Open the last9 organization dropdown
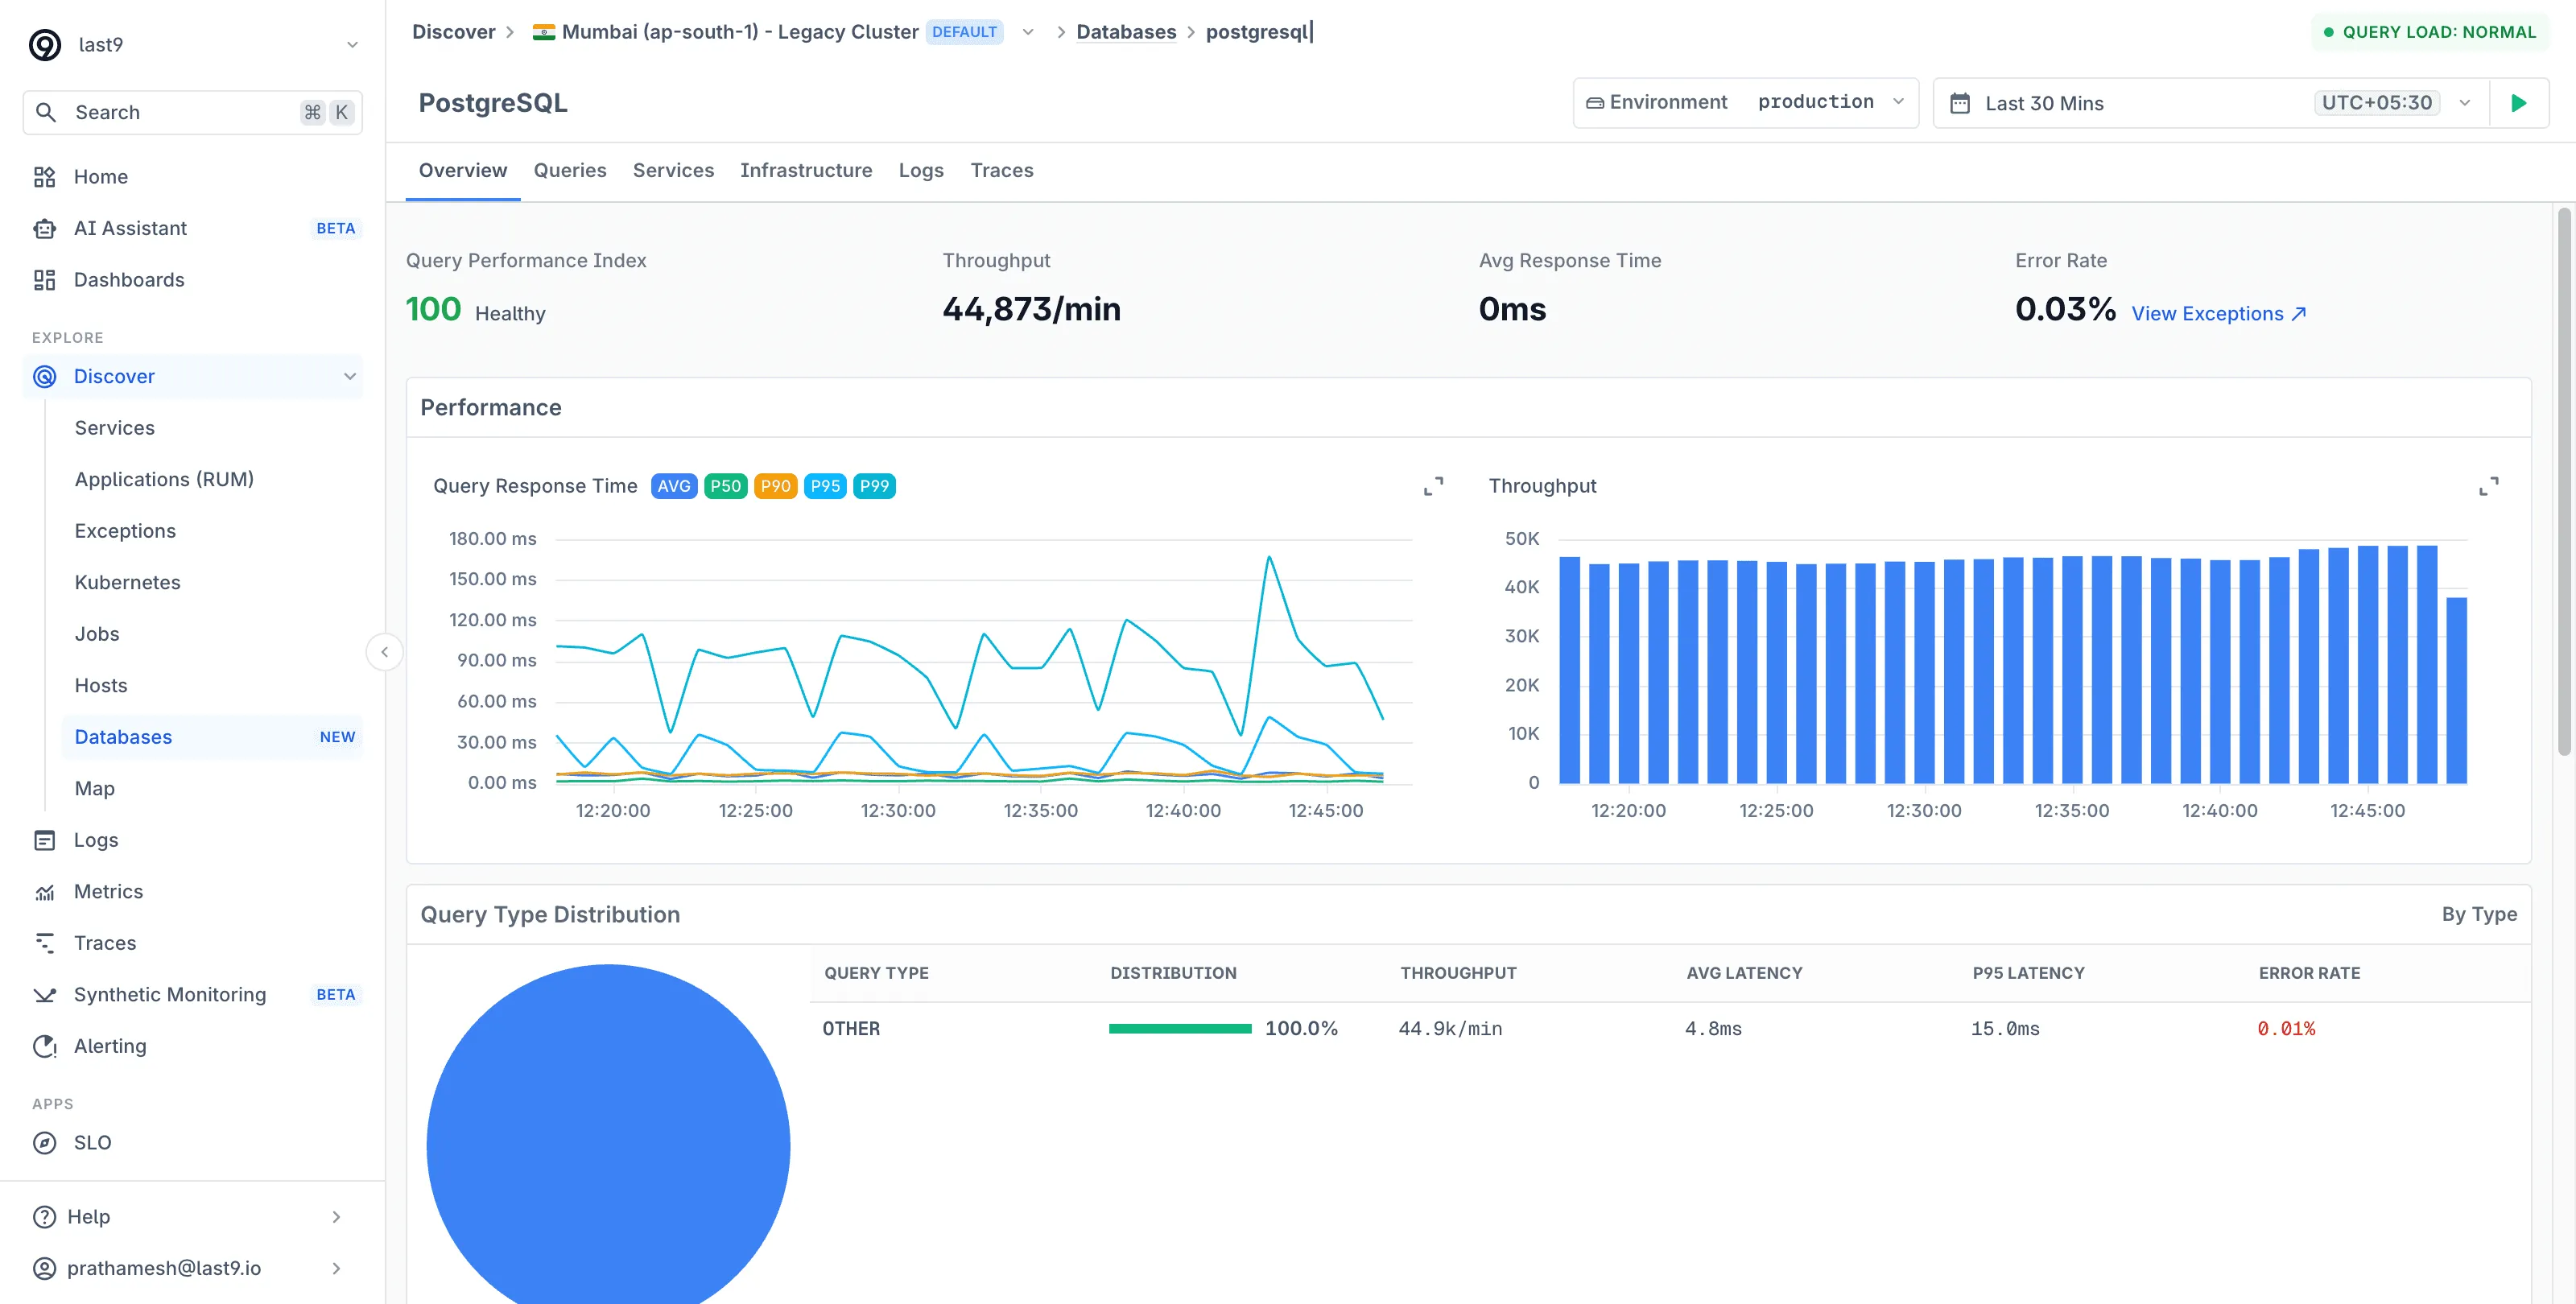 click(x=352, y=45)
